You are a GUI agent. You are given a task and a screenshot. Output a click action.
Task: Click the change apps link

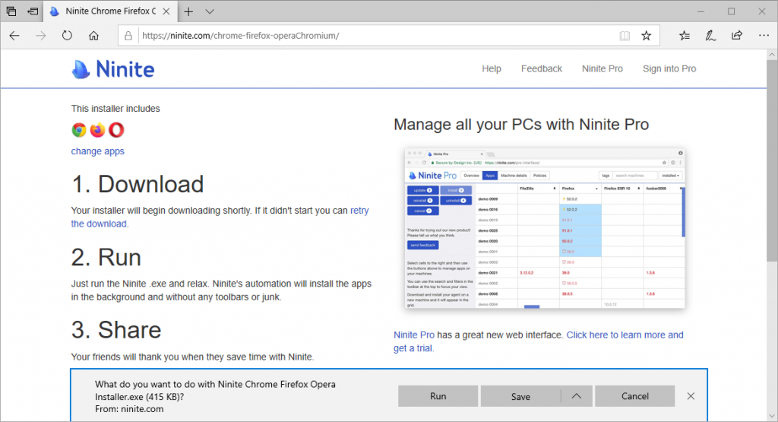tap(98, 151)
